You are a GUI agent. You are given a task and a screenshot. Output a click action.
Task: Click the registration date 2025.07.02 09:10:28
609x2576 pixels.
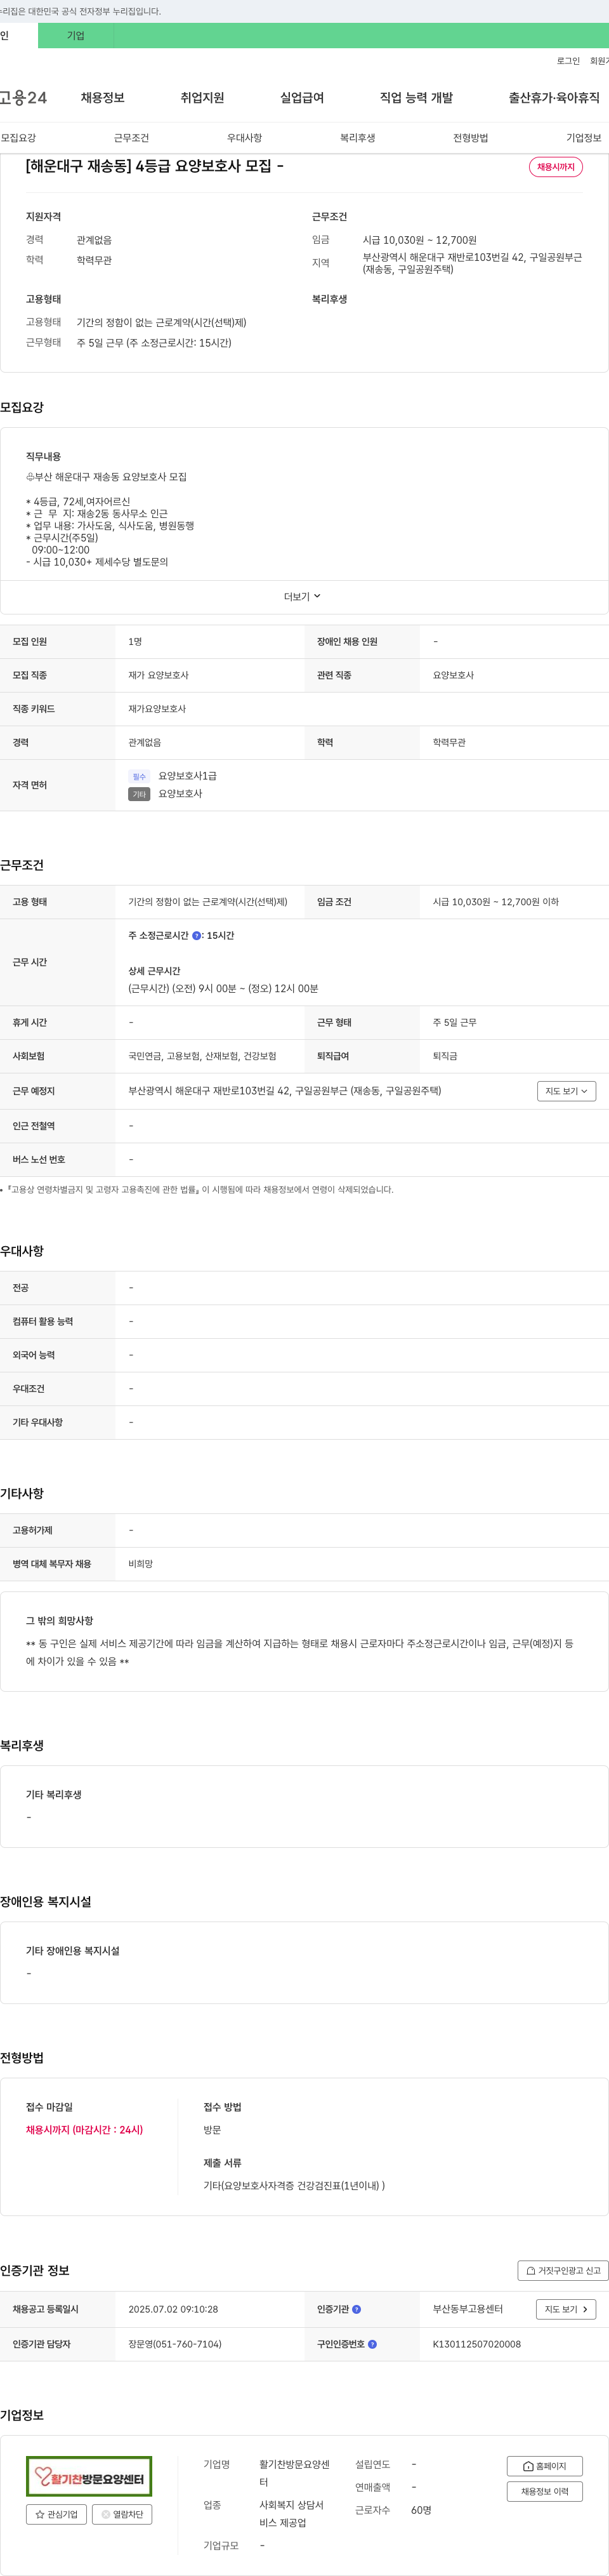pos(173,2309)
